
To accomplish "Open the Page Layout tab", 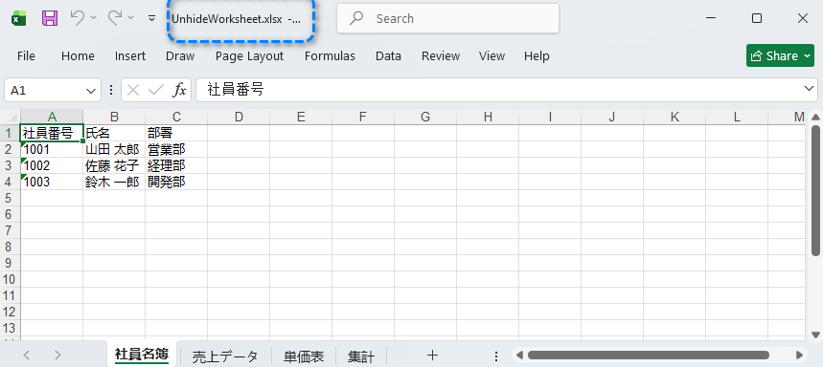I will (x=249, y=56).
